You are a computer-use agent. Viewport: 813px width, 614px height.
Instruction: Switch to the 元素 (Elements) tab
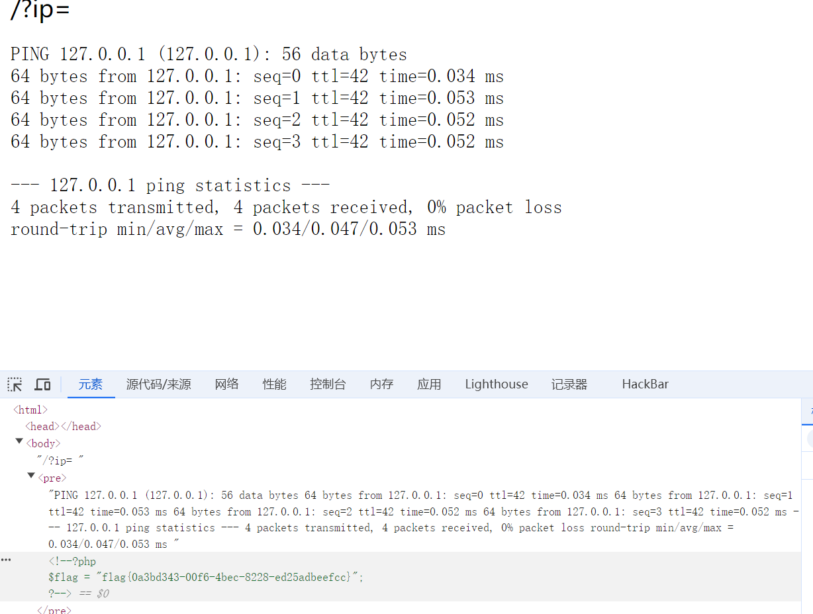[x=91, y=384]
